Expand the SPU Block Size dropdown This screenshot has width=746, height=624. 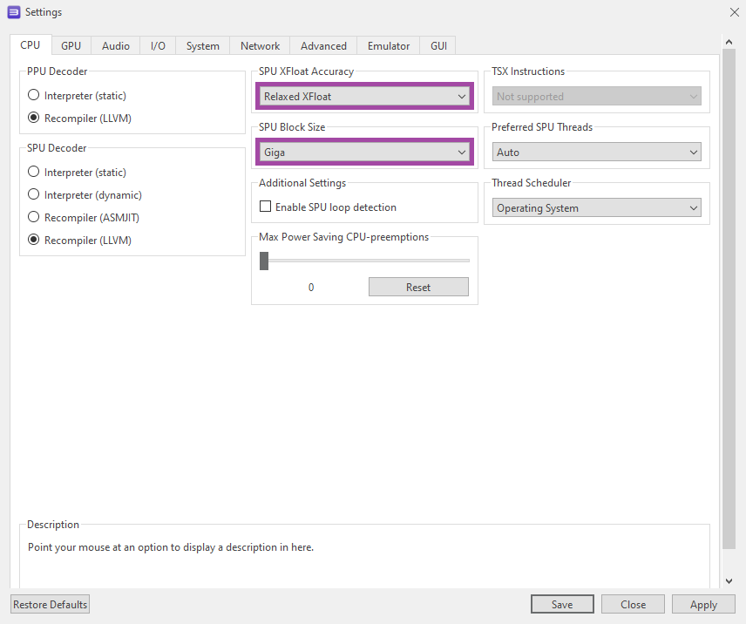pyautogui.click(x=364, y=152)
